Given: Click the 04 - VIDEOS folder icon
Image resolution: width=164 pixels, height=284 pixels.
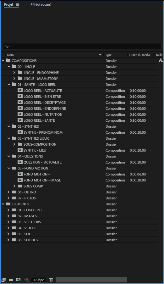Looking at the screenshot, I should tap(14, 228).
